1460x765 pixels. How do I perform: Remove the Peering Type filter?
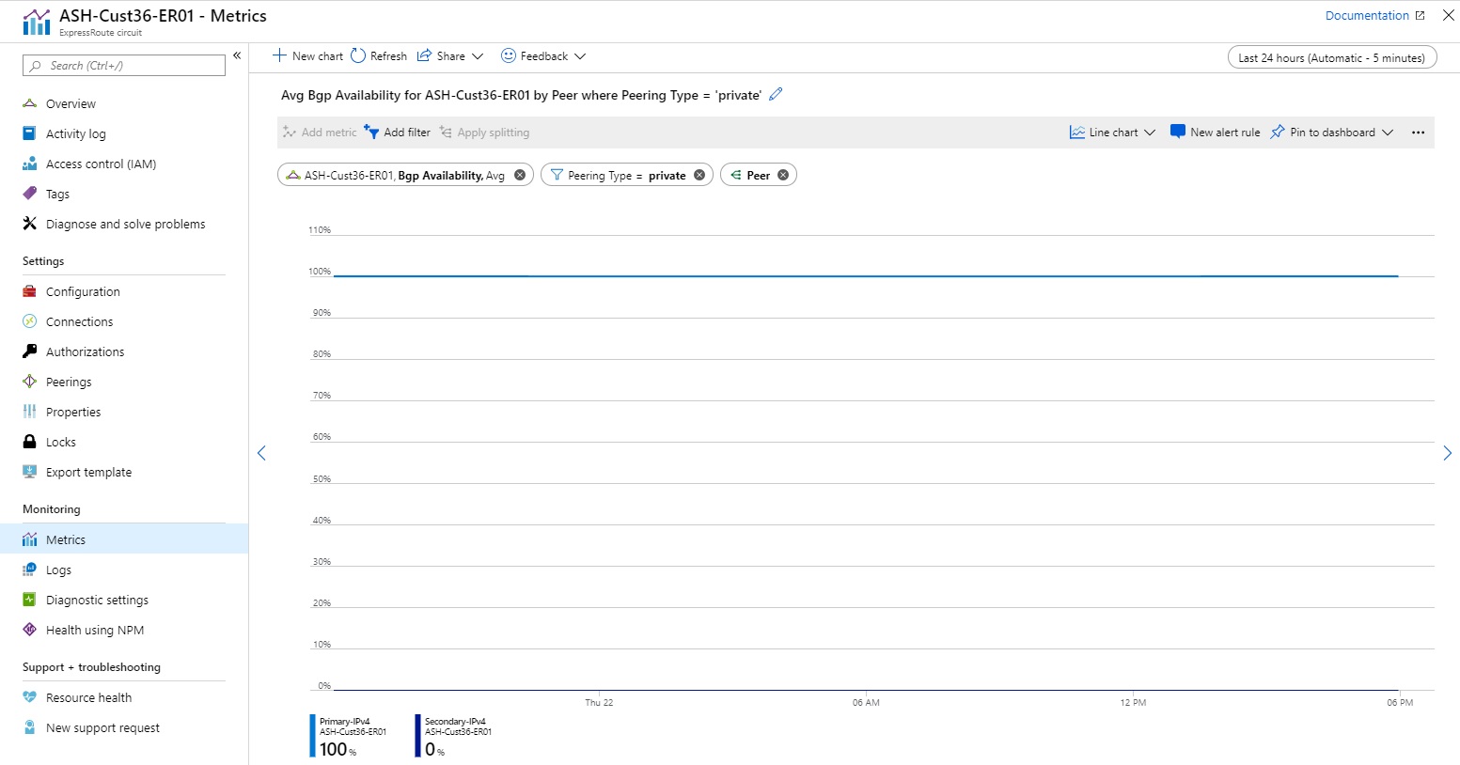(x=699, y=174)
